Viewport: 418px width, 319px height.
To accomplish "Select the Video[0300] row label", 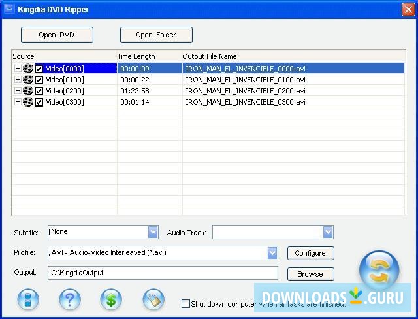I will click(65, 102).
